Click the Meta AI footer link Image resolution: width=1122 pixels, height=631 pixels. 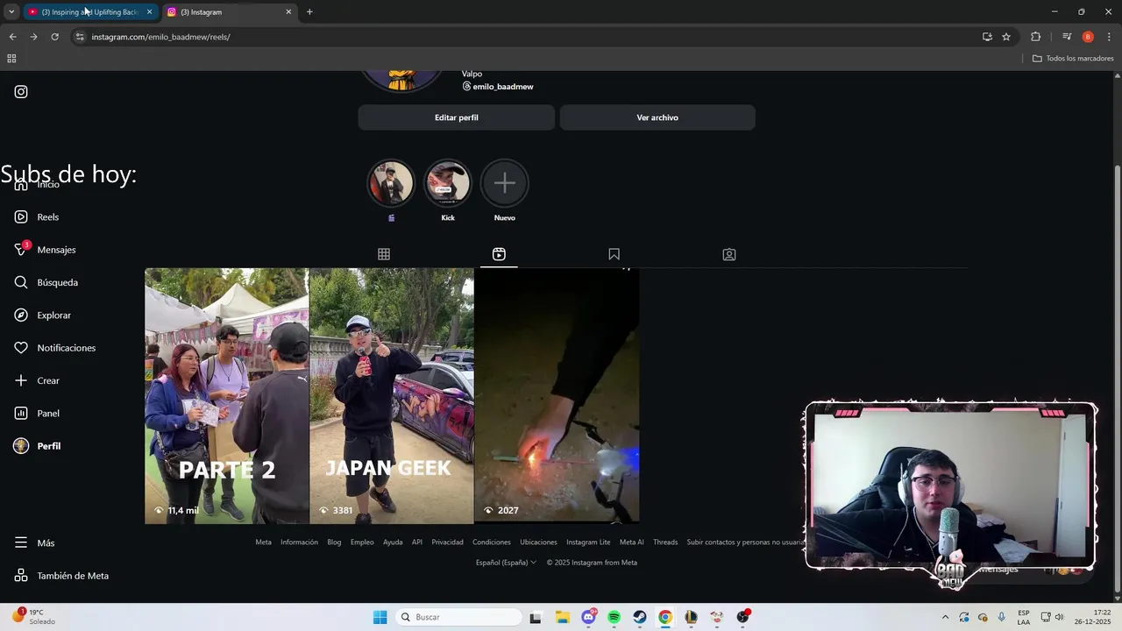(x=632, y=542)
